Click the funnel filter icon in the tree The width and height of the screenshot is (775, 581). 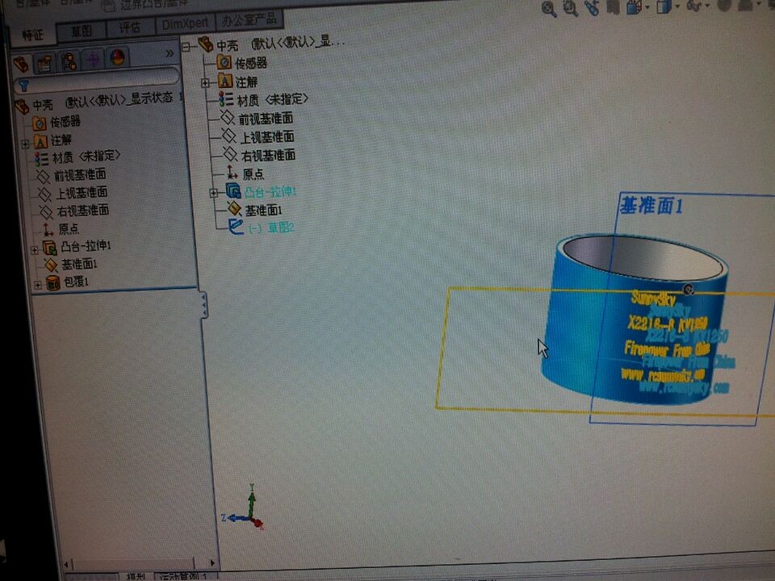click(x=23, y=86)
